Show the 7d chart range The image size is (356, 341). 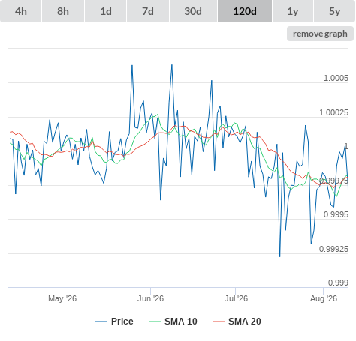(x=148, y=11)
